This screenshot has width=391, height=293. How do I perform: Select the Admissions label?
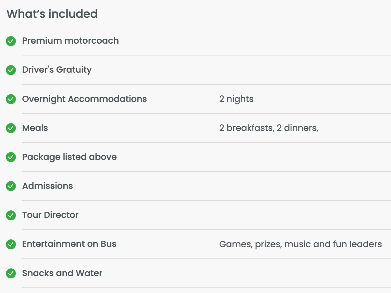(x=47, y=186)
